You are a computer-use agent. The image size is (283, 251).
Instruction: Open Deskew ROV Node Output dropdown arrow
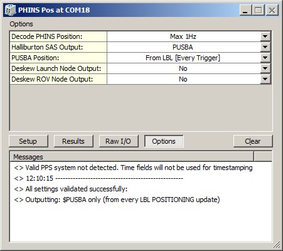[265, 79]
